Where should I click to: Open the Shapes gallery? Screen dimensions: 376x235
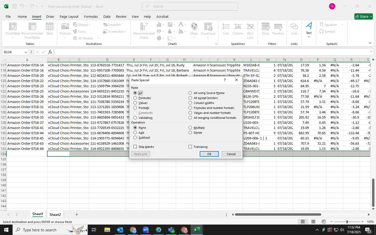[82, 25]
